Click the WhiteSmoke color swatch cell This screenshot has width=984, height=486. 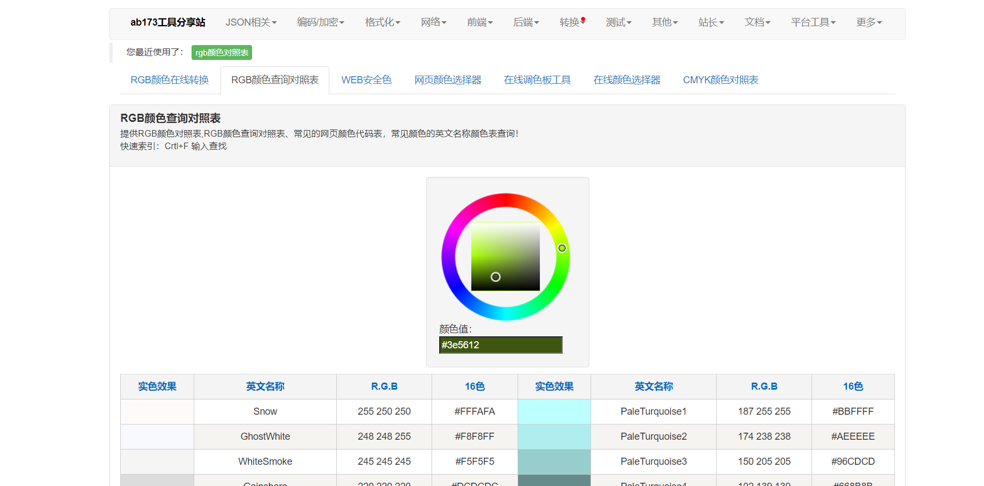157,462
